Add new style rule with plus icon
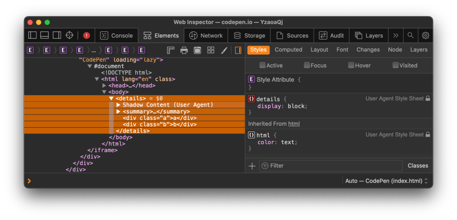 252,166
